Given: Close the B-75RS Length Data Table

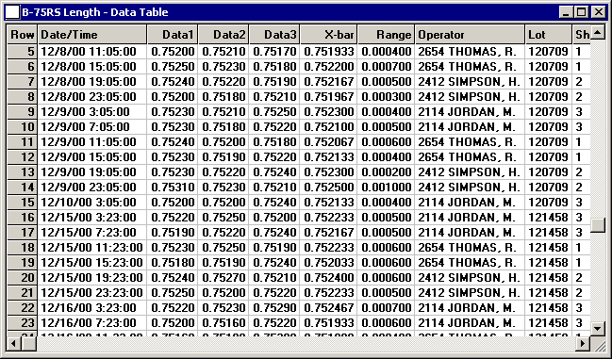Looking at the screenshot, I should [598, 12].
